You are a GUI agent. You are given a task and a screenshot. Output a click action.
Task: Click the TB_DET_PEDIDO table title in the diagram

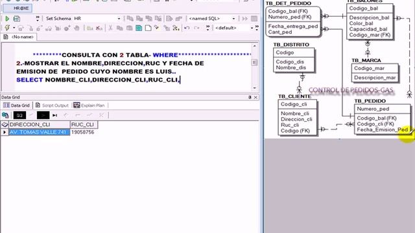pos(289,3)
